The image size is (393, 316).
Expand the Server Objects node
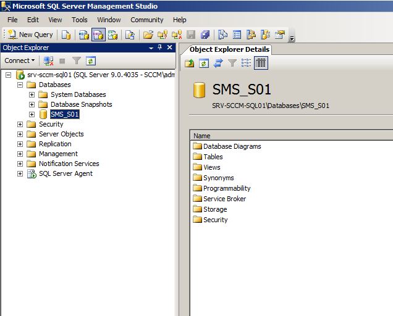pyautogui.click(x=20, y=134)
